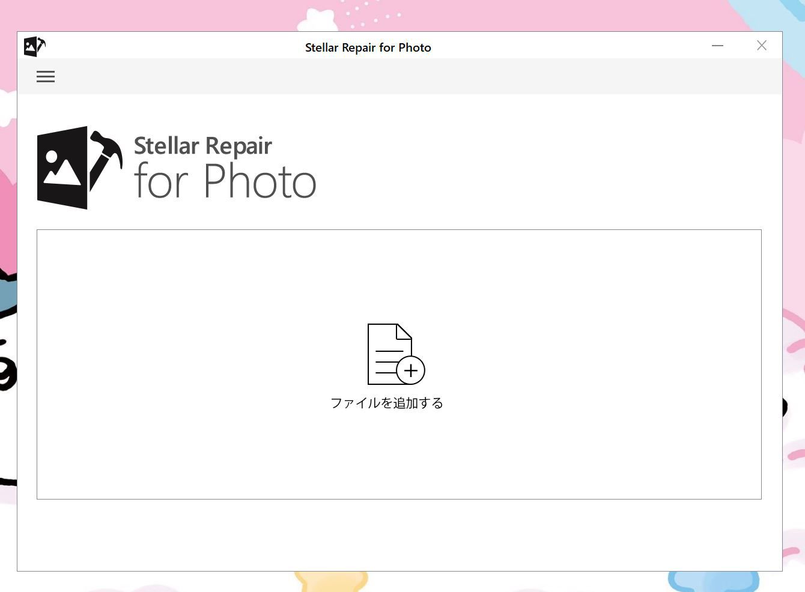
Task: Close the Stellar Repair for Photo window
Action: (762, 46)
